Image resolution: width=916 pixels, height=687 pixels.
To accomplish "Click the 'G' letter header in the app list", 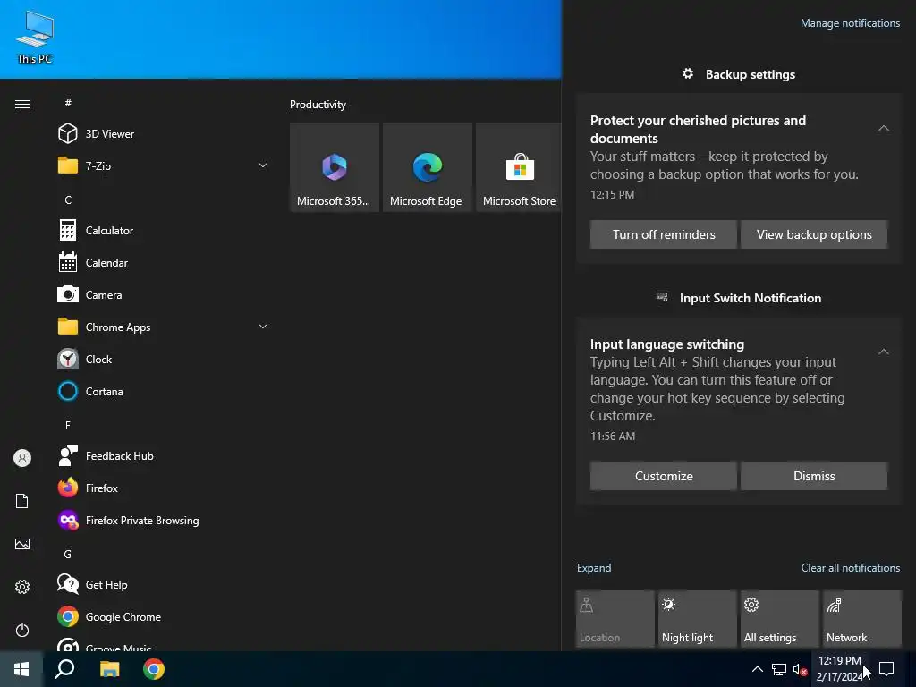I will click(68, 554).
